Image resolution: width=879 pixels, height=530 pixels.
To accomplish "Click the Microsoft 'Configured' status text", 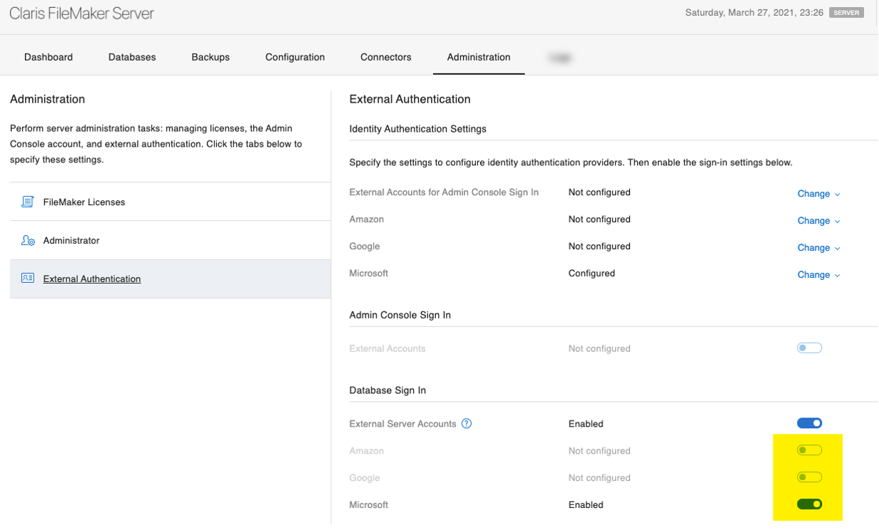I will (591, 274).
